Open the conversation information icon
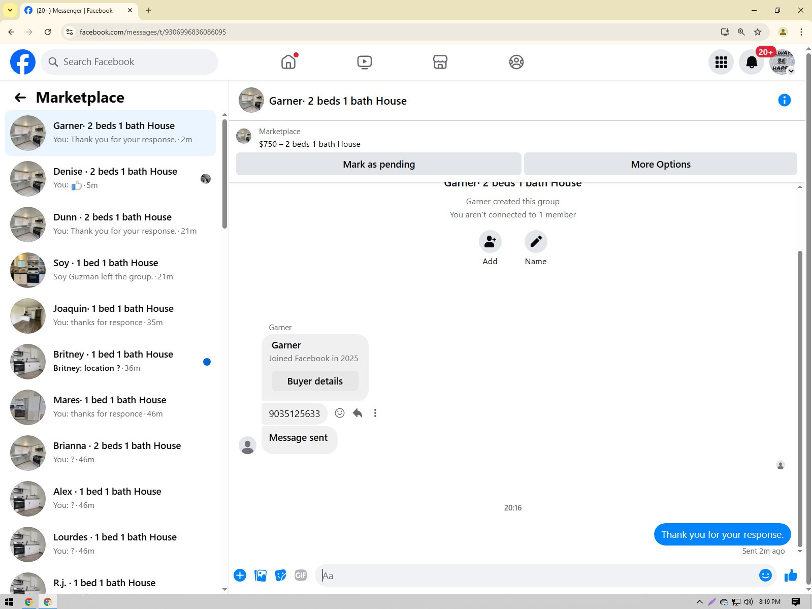 click(785, 100)
